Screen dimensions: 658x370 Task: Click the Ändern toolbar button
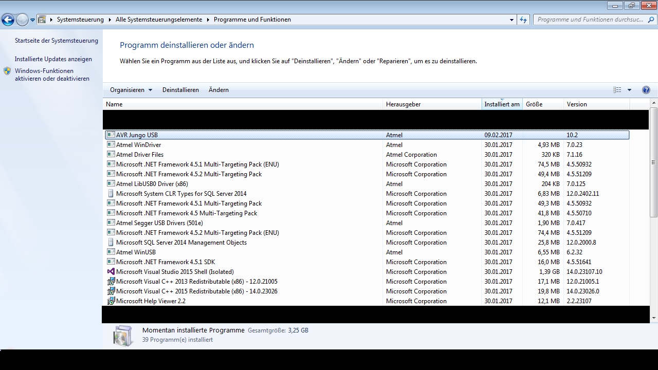click(x=218, y=90)
